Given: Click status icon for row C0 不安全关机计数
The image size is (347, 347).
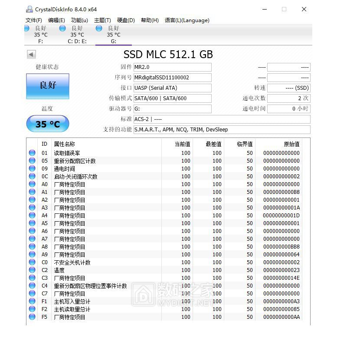Looking at the screenshot, I should click(x=32, y=262).
